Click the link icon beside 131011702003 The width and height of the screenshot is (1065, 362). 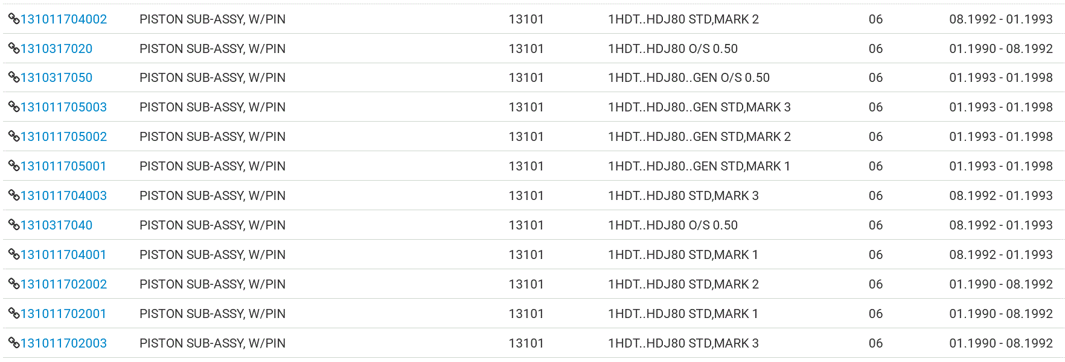pyautogui.click(x=14, y=343)
